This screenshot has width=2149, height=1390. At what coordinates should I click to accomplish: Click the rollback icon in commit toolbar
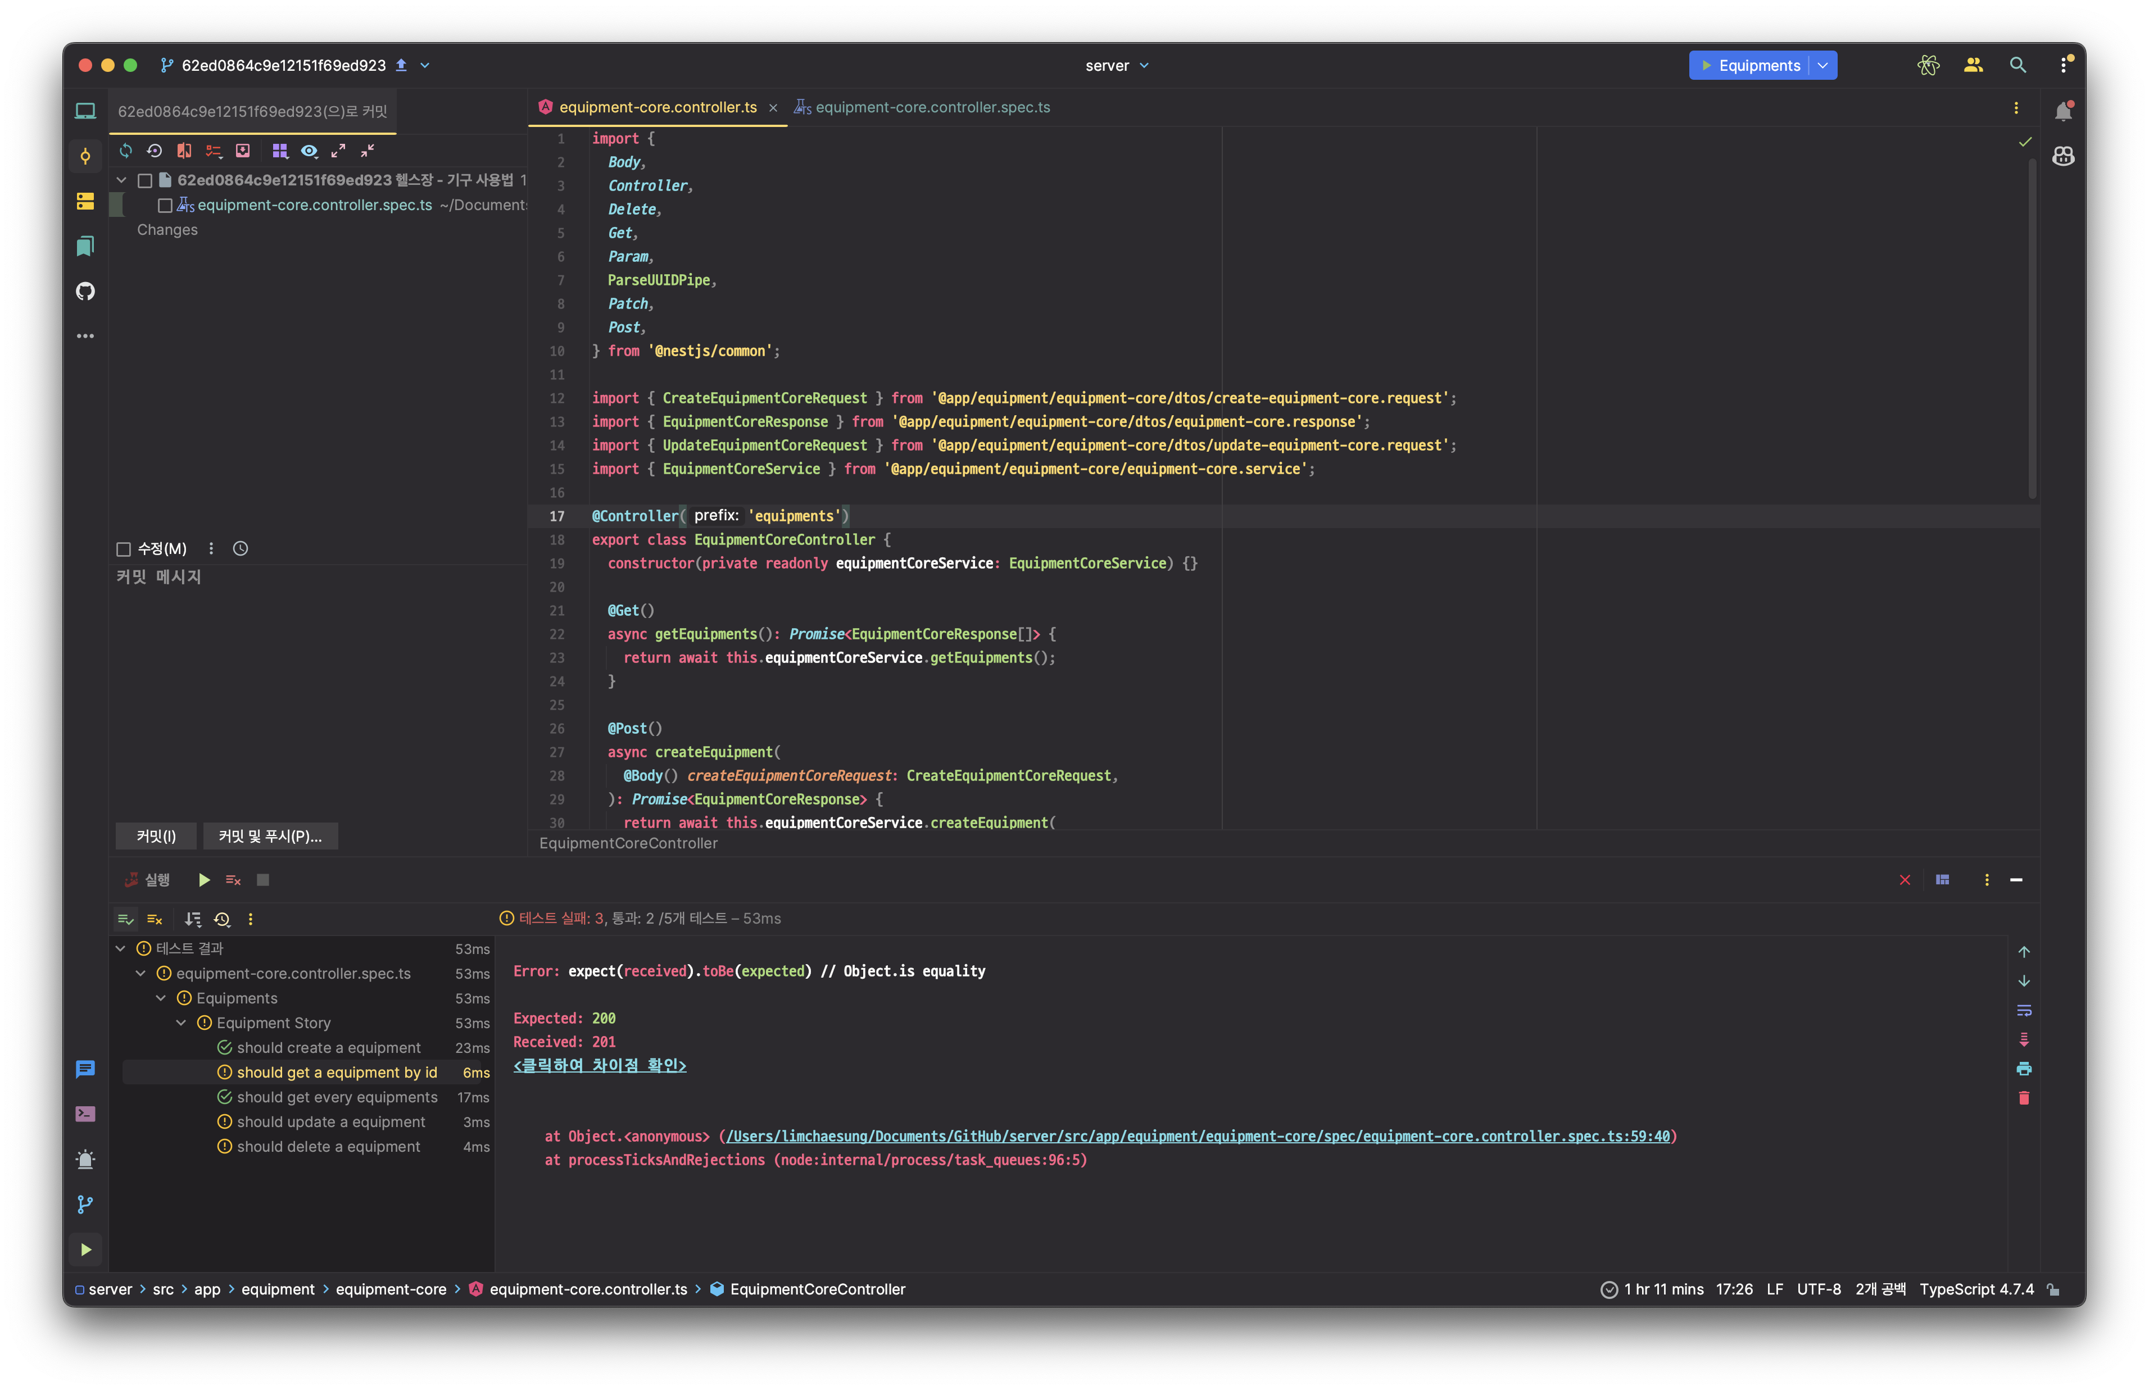[x=155, y=151]
